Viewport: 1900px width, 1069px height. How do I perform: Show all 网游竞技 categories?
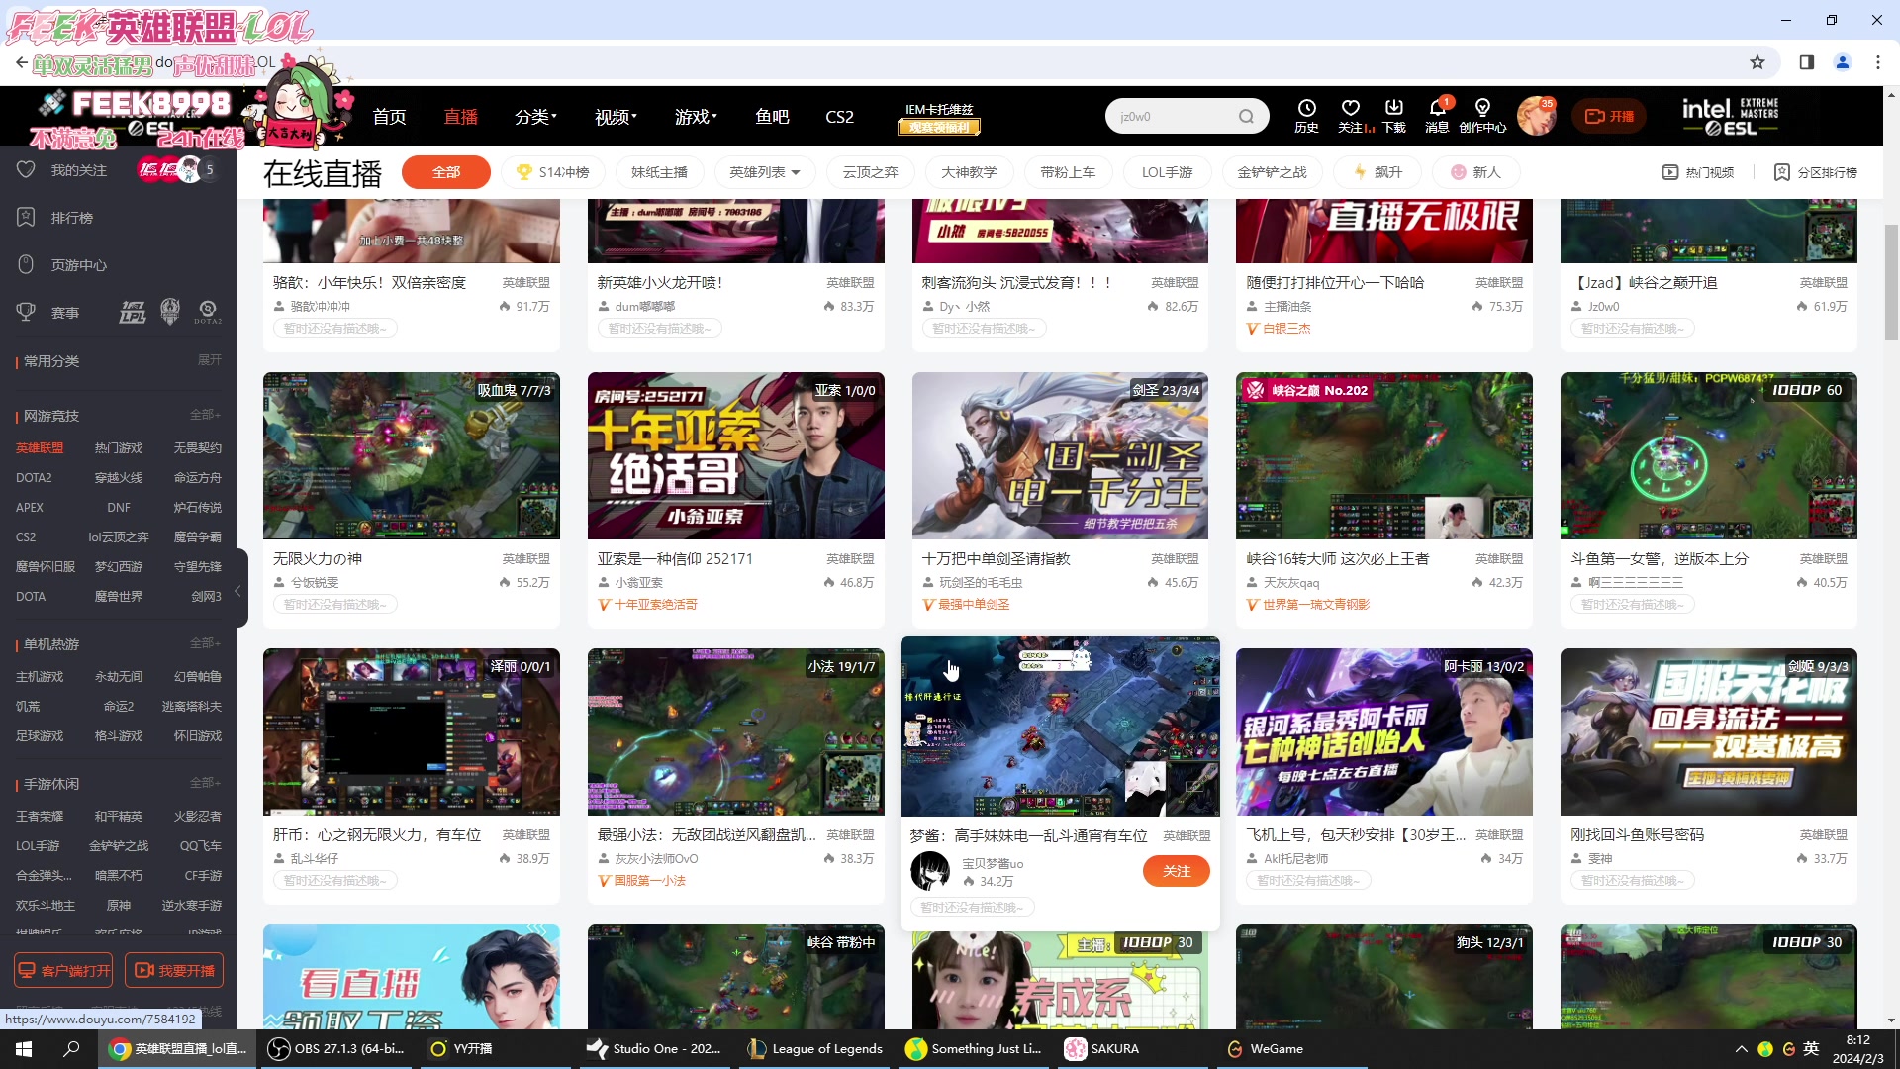205,415
